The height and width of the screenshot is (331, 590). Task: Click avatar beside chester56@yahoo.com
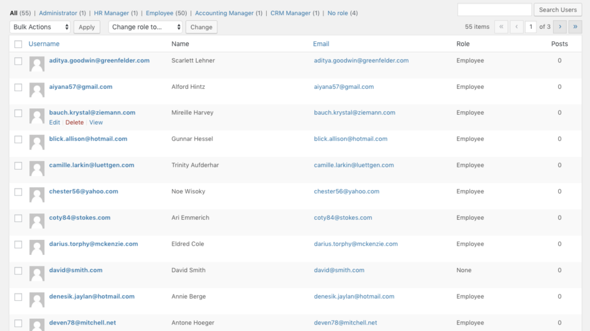click(x=37, y=195)
